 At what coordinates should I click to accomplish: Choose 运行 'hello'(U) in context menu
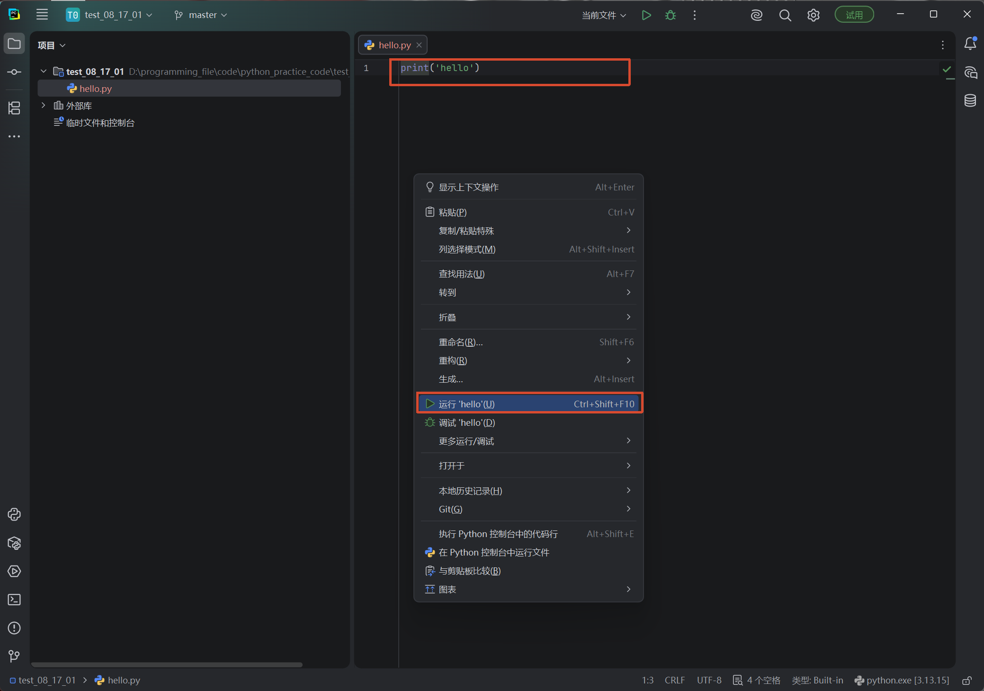tap(528, 404)
